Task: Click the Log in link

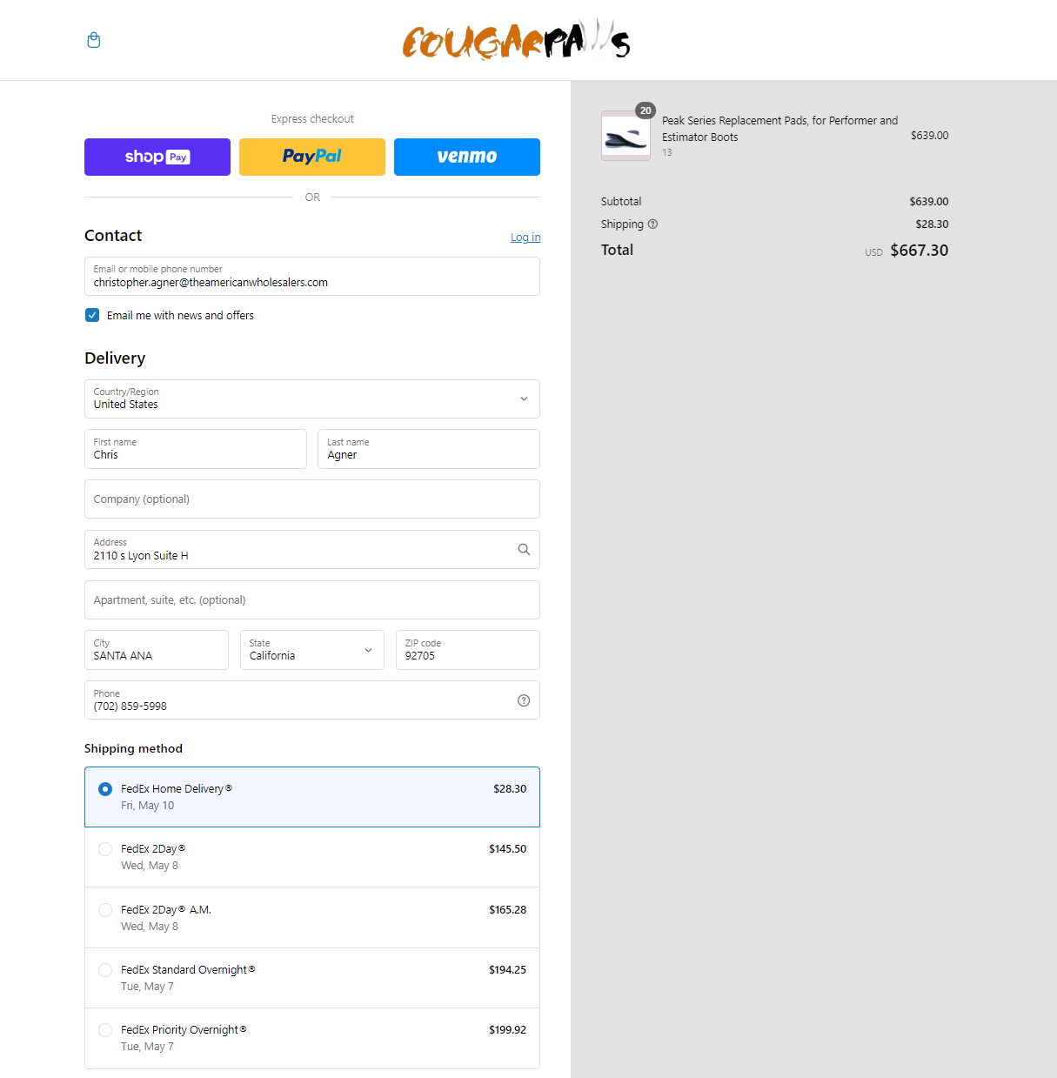Action: (525, 238)
